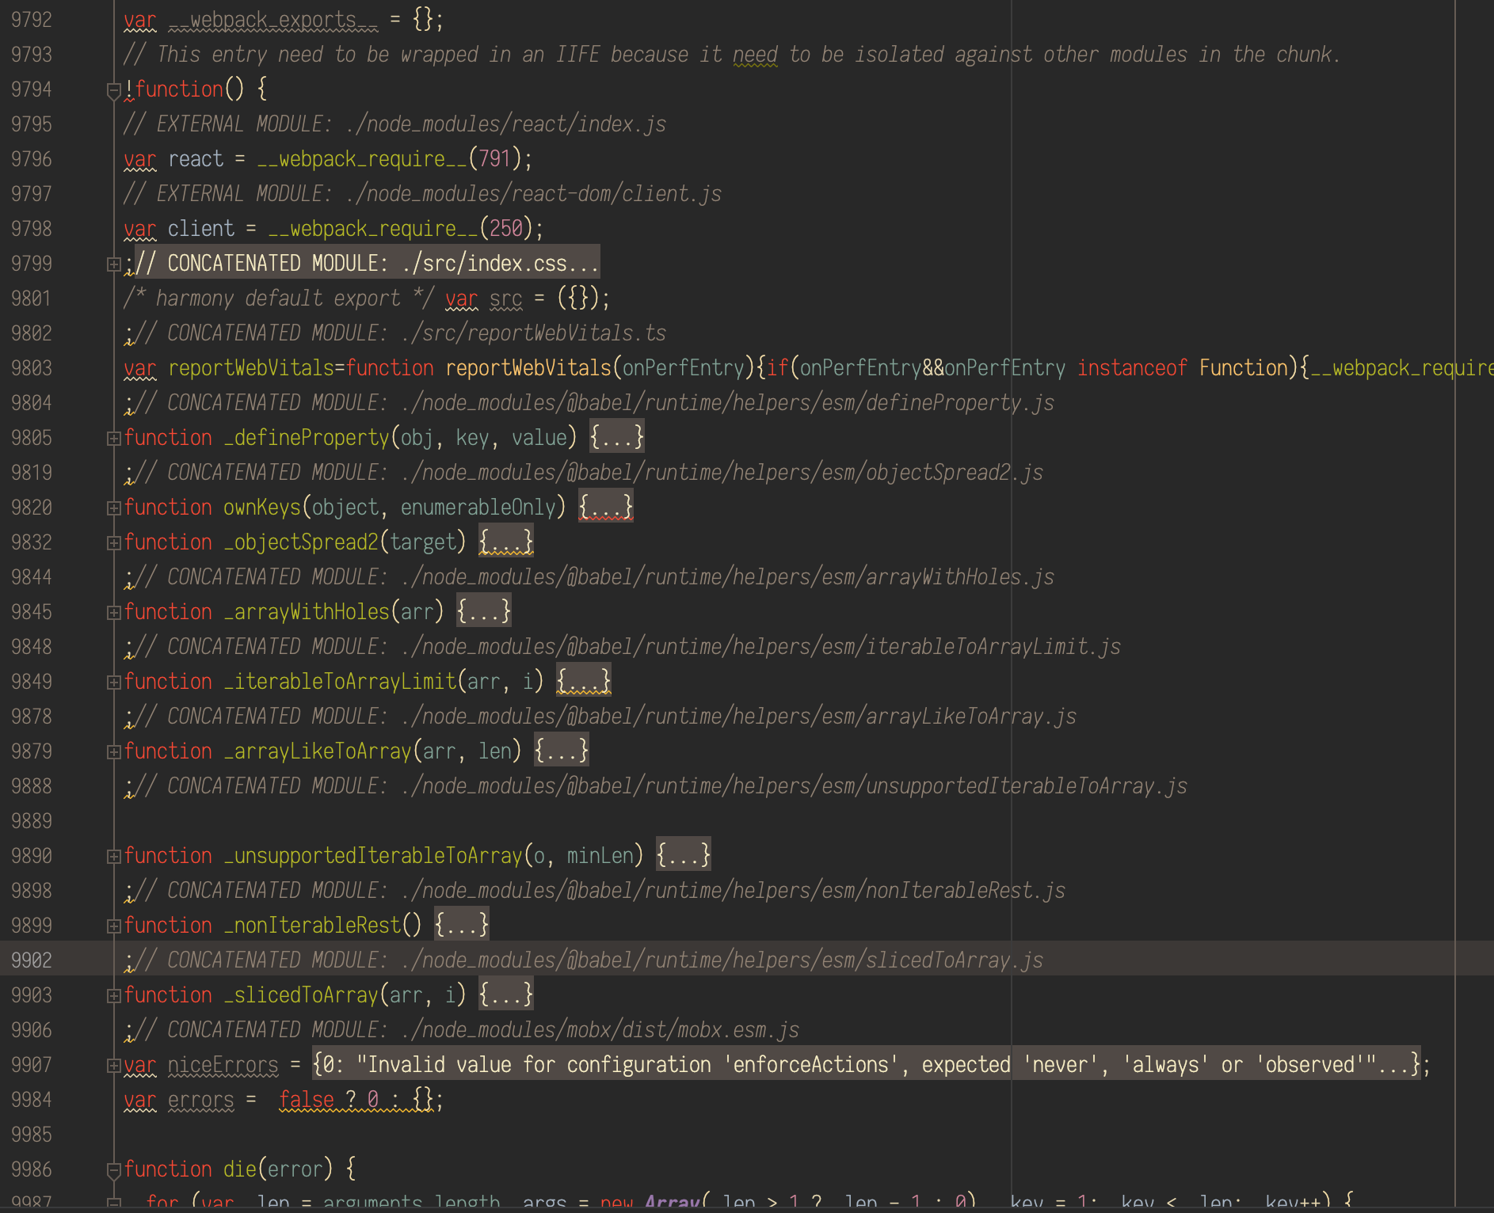Click the folded niceErrors object literal
The image size is (1494, 1213).
pyautogui.click(x=867, y=1064)
